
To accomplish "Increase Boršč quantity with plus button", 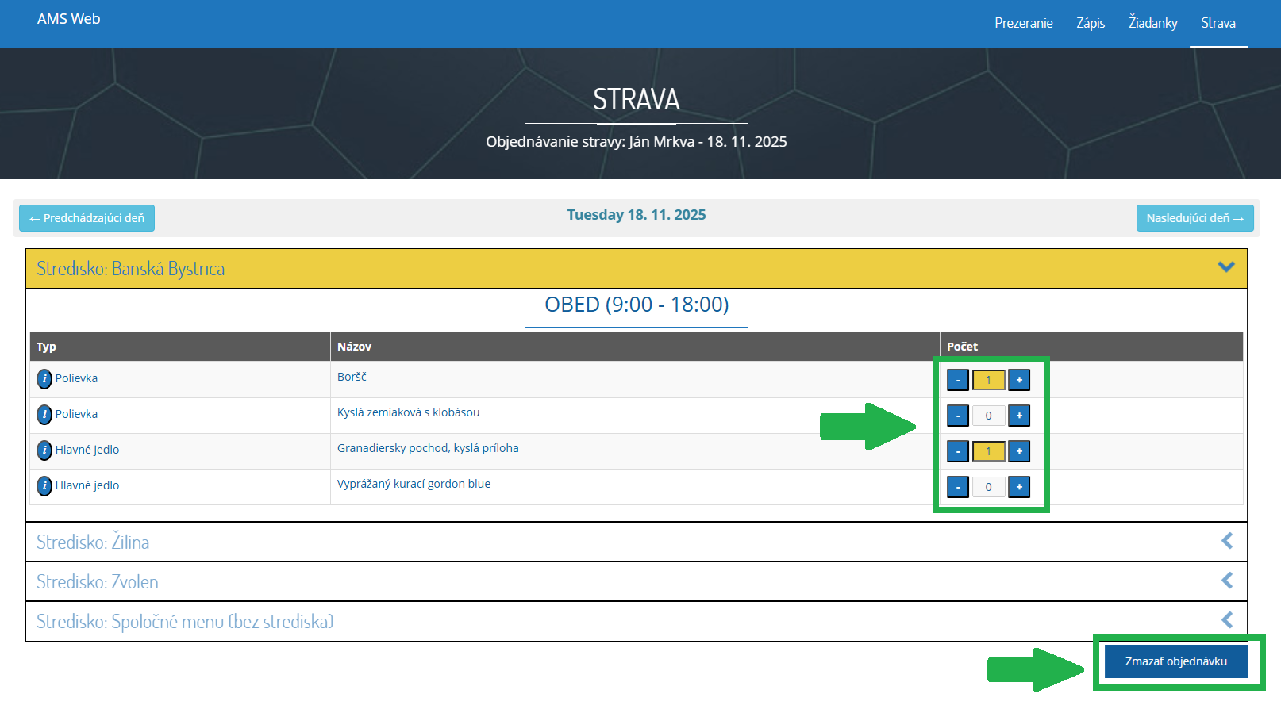I will (1019, 380).
